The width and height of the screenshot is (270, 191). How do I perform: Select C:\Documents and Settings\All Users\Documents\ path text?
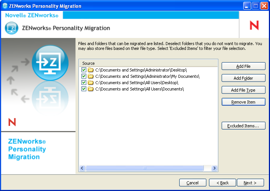pos(140,89)
